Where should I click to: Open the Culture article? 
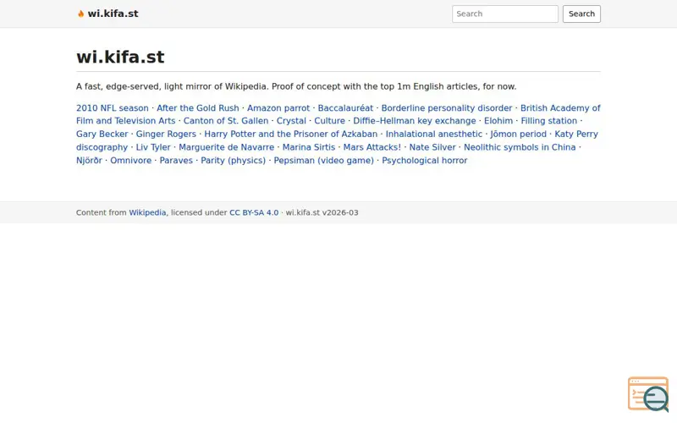(329, 121)
